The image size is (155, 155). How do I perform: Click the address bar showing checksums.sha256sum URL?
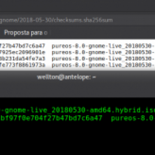coord(77,20)
